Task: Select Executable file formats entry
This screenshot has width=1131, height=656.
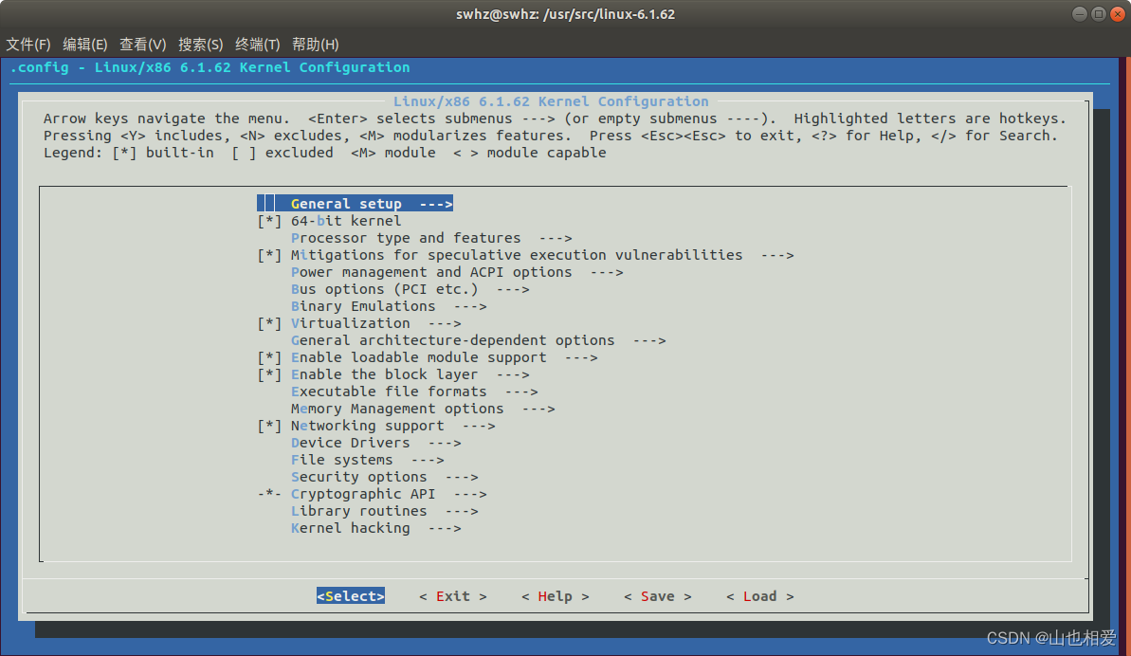Action: click(414, 392)
